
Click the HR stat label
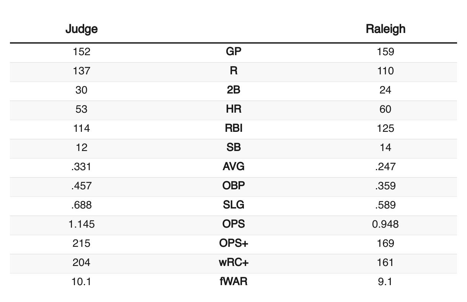point(233,109)
